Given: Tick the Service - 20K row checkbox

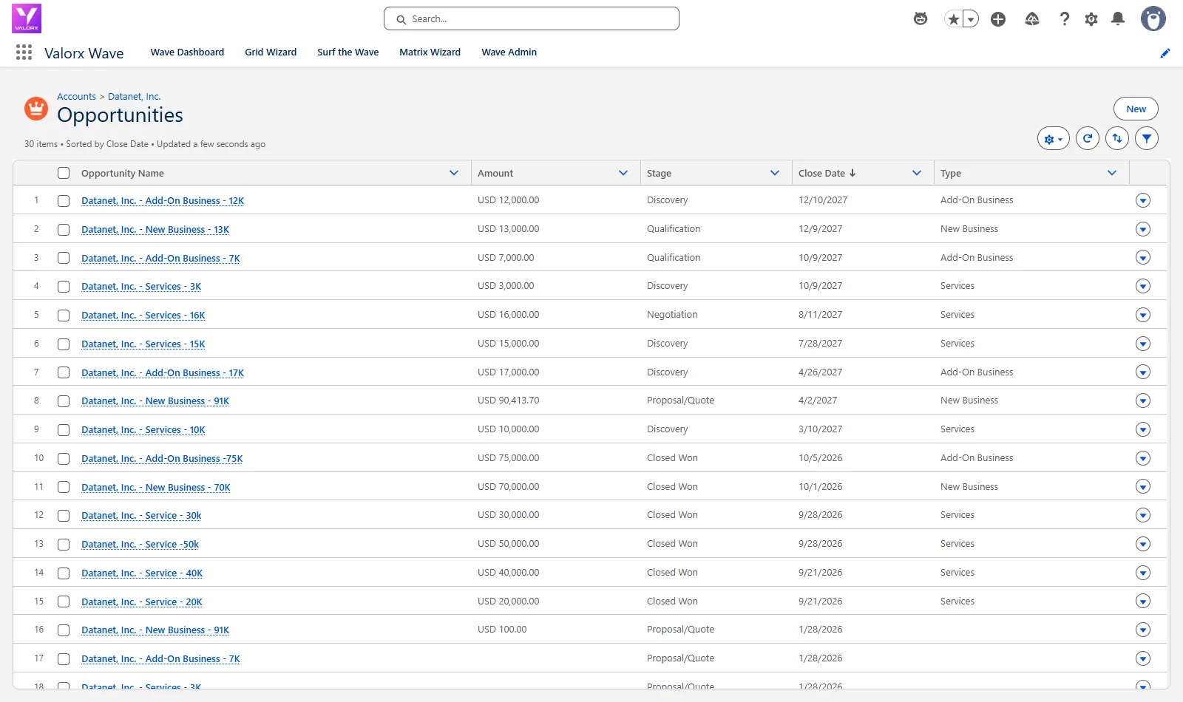Looking at the screenshot, I should click(64, 602).
